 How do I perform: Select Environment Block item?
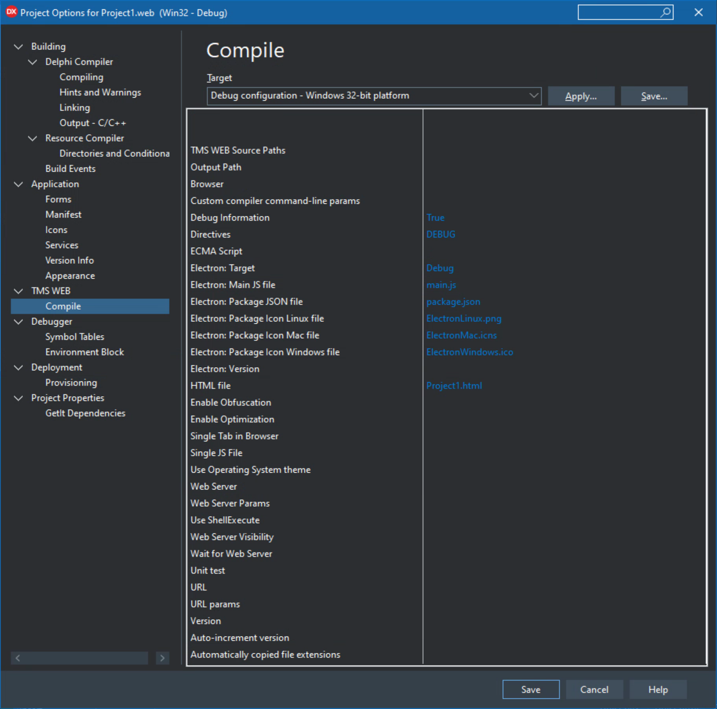[x=84, y=352]
